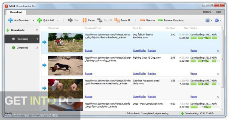229x120 pixels.
Task: Click the 65% progress bar
Action: (x=205, y=84)
